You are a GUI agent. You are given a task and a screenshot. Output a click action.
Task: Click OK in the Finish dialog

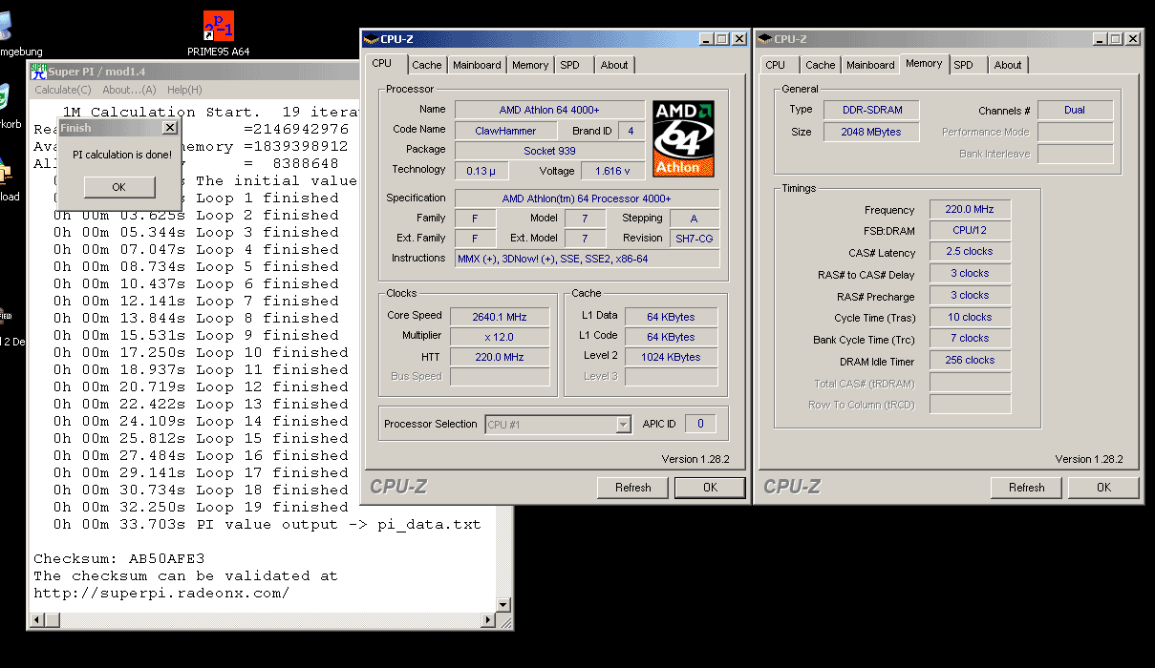tap(118, 187)
